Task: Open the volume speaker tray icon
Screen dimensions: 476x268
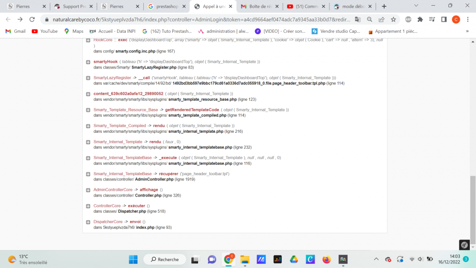Action: [420, 259]
